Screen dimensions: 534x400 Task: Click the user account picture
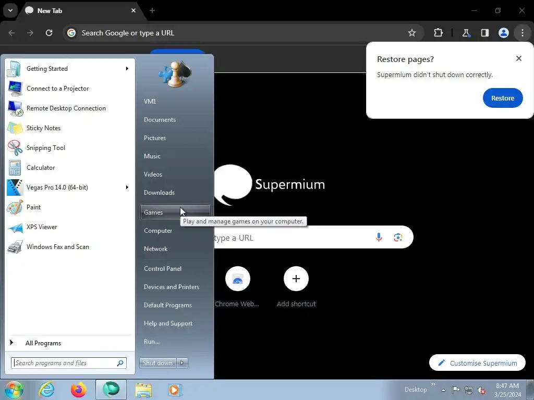175,74
